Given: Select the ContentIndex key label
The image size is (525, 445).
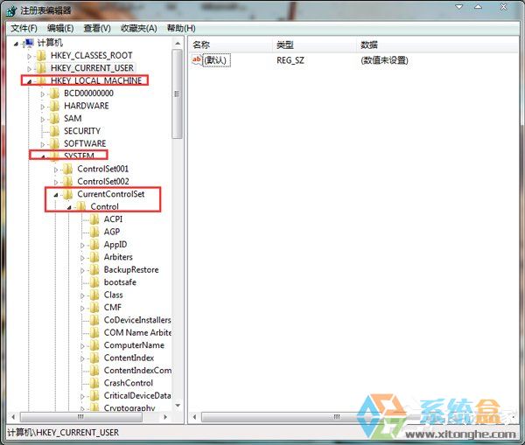Looking at the screenshot, I should [x=129, y=358].
